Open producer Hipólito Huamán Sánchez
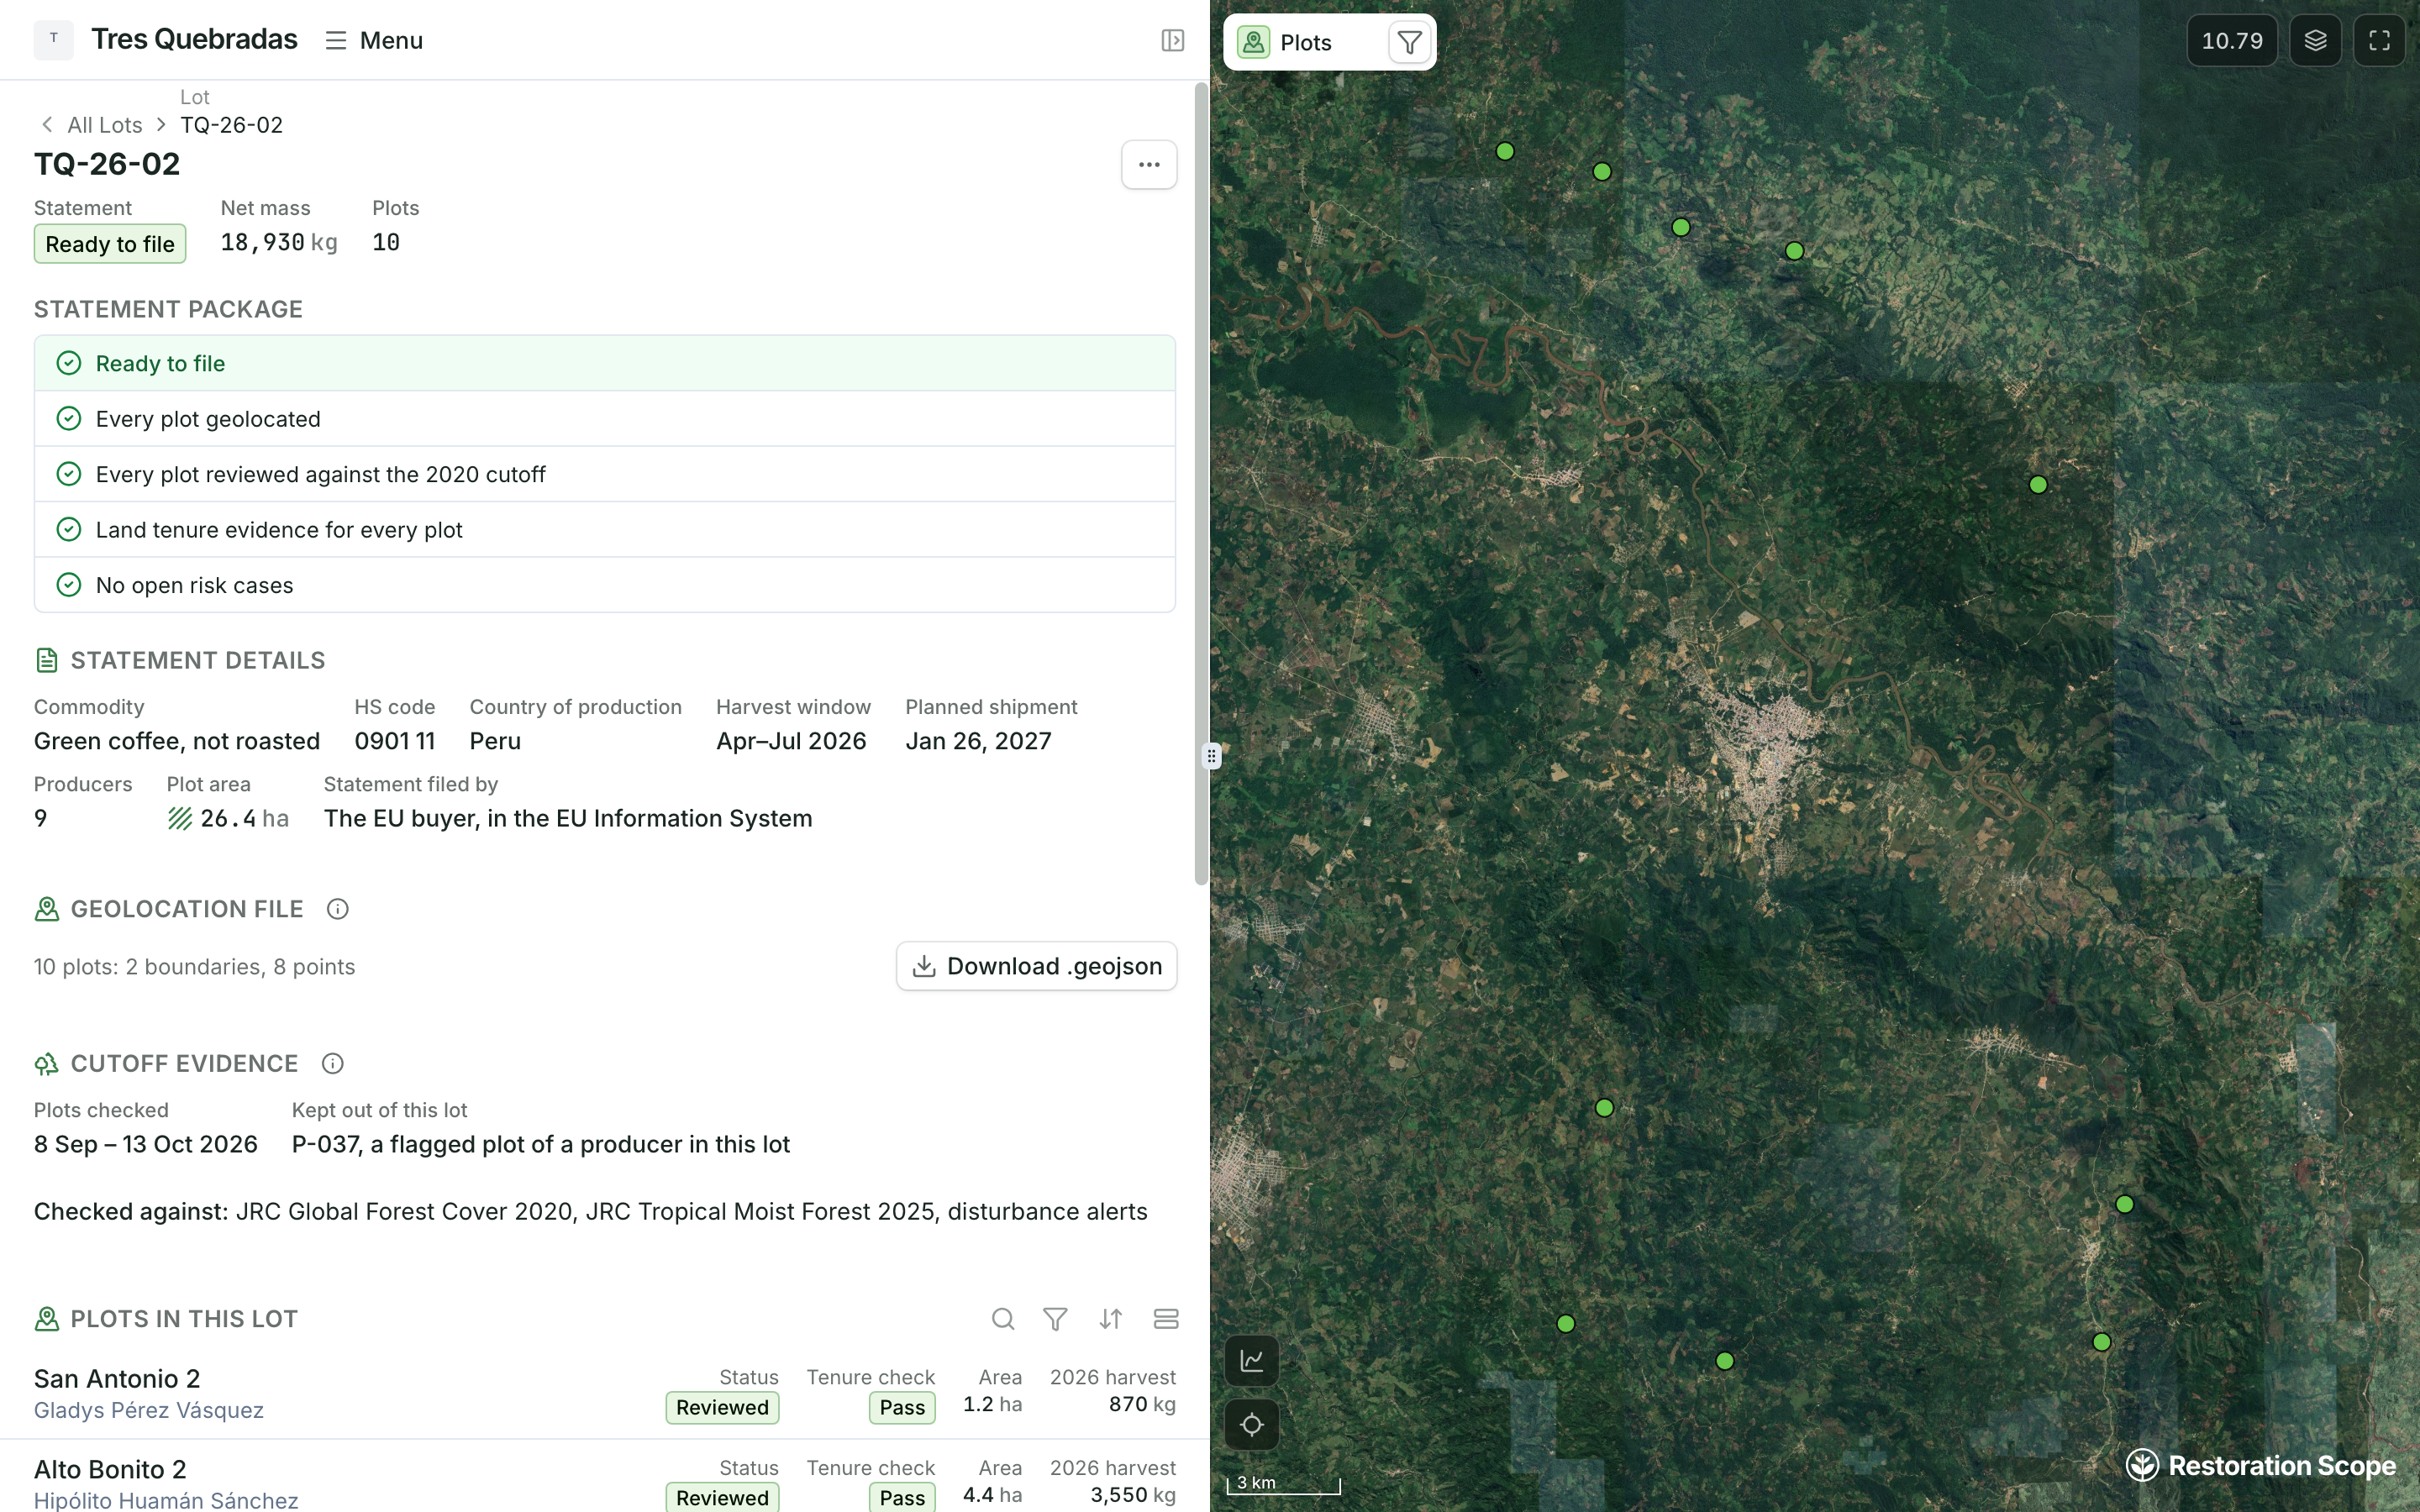 point(166,1500)
